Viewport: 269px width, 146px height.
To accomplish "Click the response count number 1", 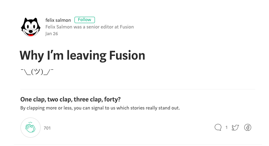I will pyautogui.click(x=226, y=128).
